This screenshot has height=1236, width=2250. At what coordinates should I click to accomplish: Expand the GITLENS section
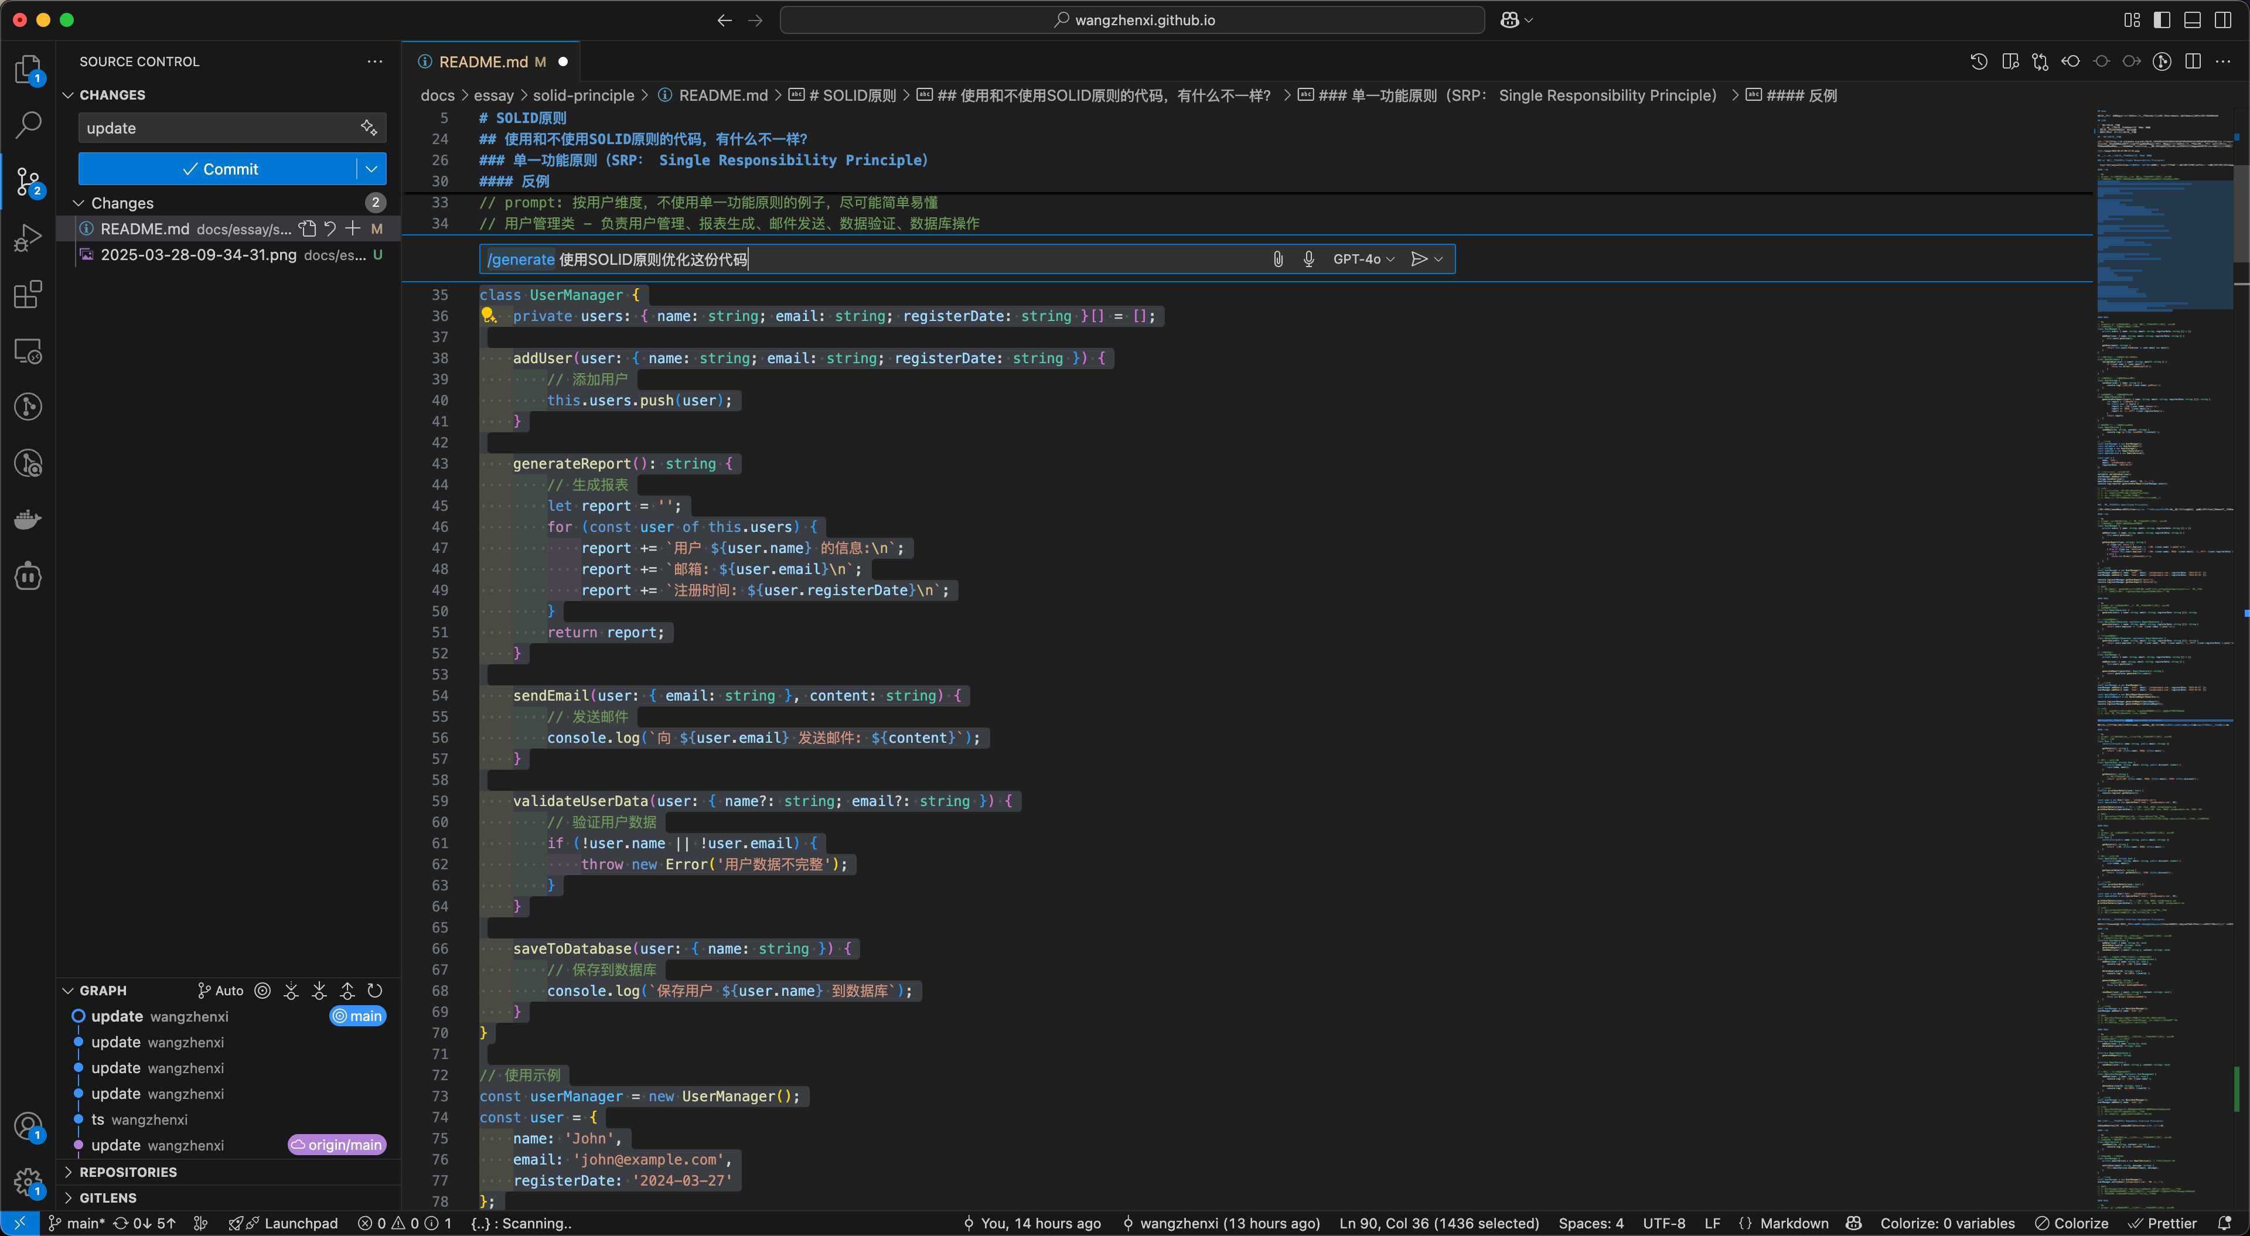tap(107, 1197)
